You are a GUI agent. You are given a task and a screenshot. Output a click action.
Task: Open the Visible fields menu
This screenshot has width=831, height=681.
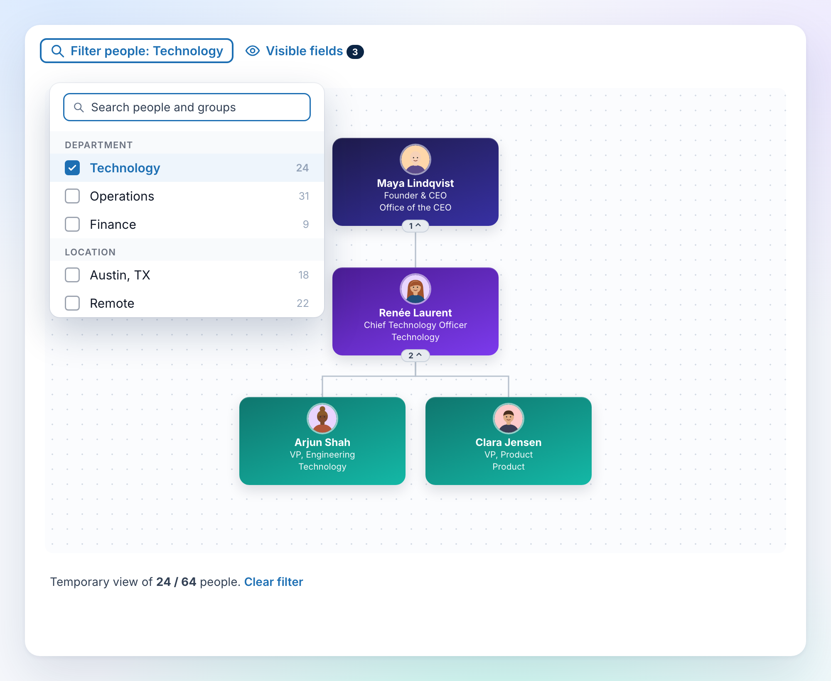(x=305, y=51)
